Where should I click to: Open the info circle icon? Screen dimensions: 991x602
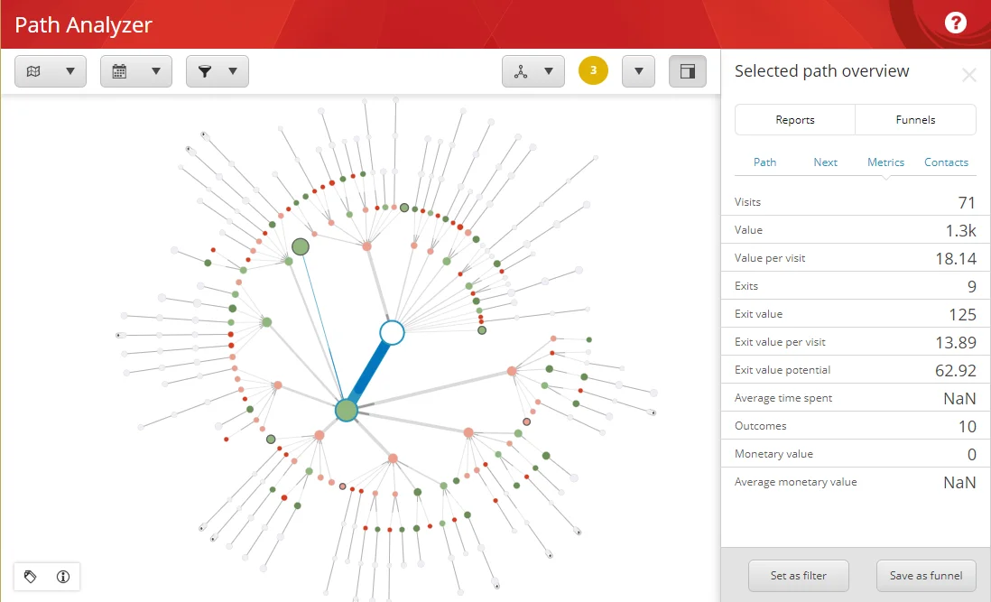(x=63, y=576)
